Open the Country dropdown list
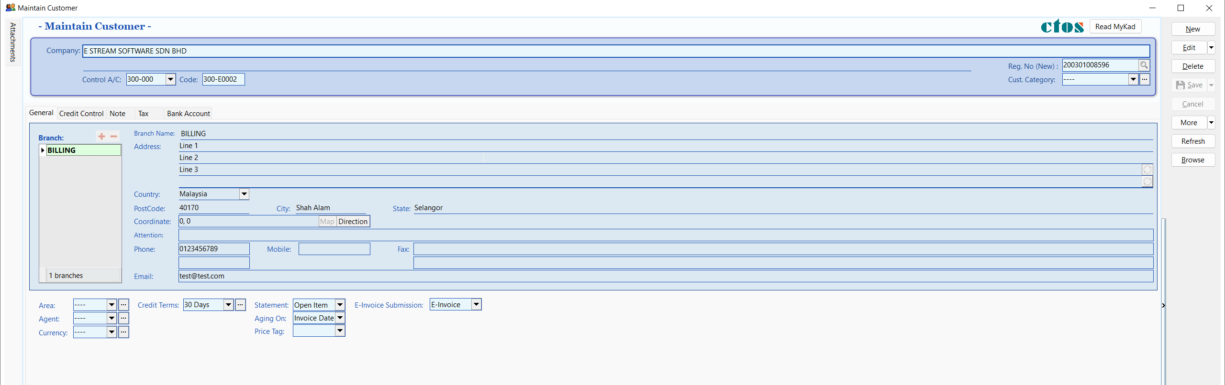 pyautogui.click(x=244, y=194)
